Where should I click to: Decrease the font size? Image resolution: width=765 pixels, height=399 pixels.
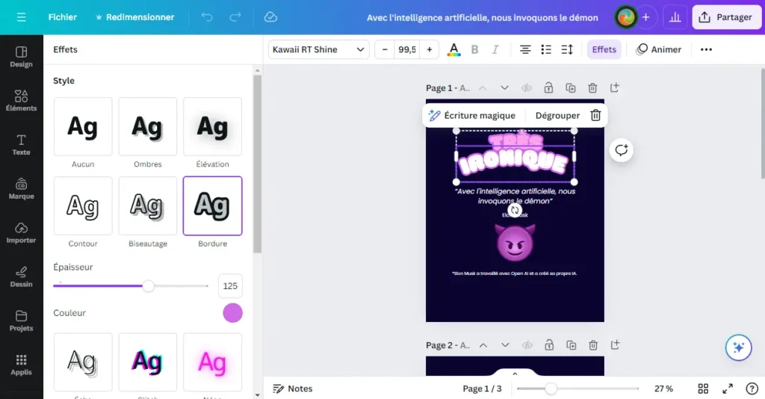tap(385, 49)
